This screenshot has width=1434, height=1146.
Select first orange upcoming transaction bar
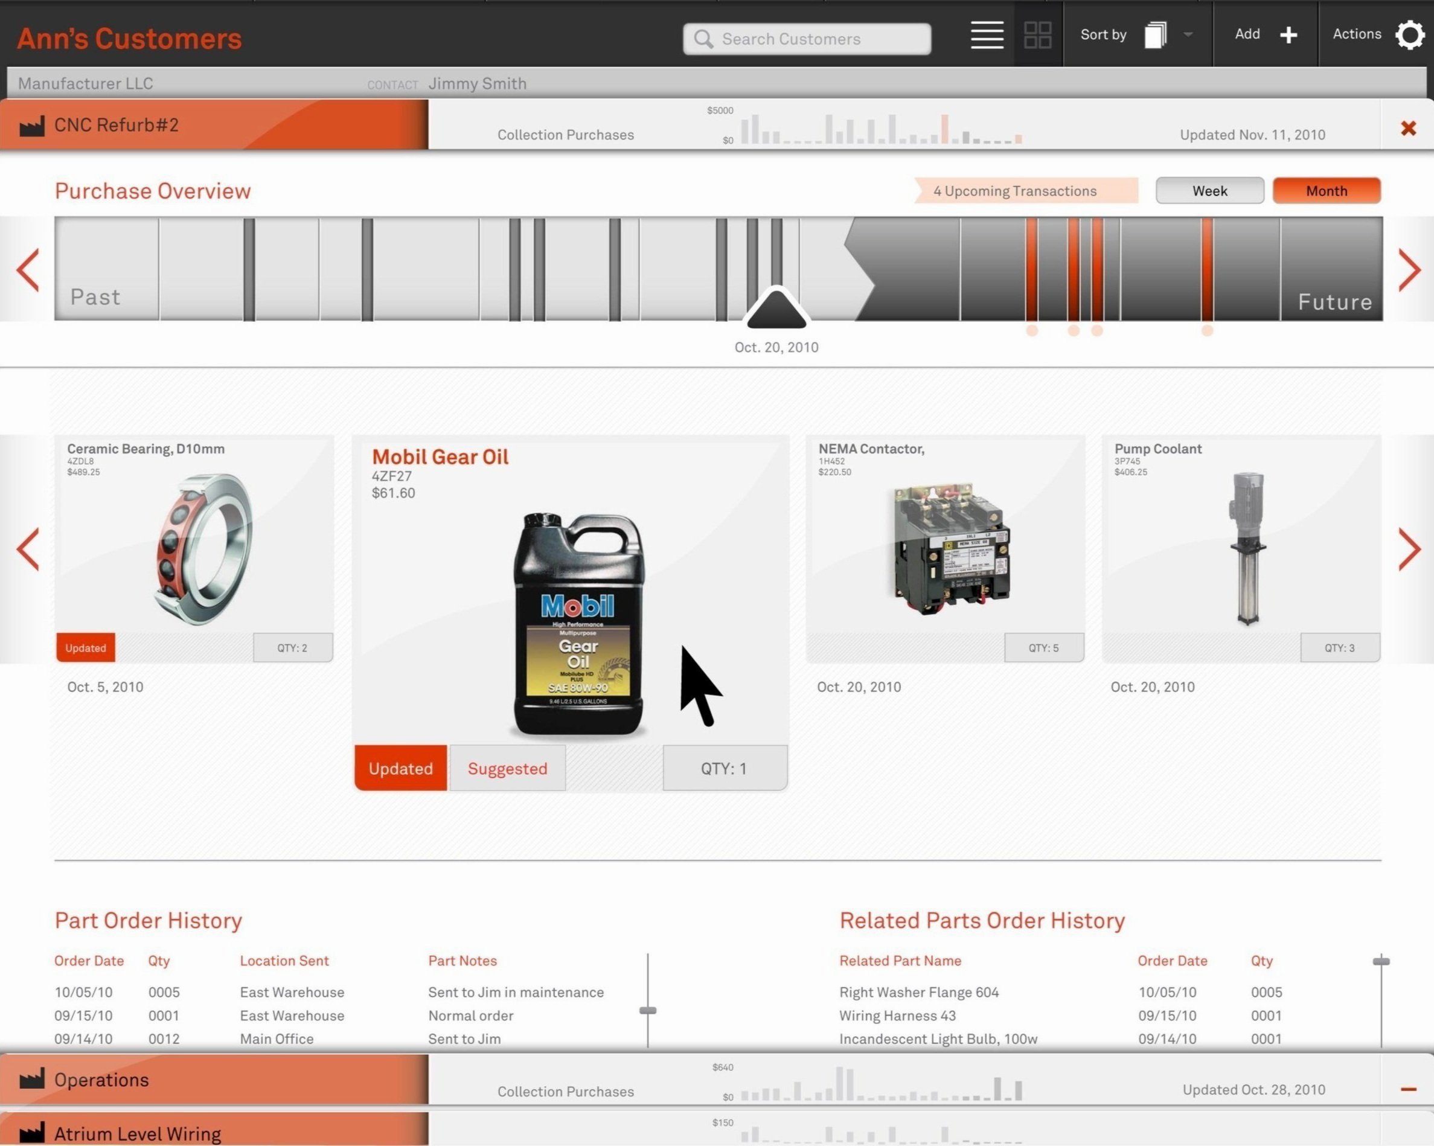click(1032, 269)
